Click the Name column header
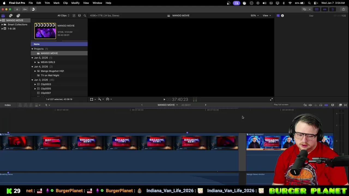349x196 pixels. pos(59,44)
